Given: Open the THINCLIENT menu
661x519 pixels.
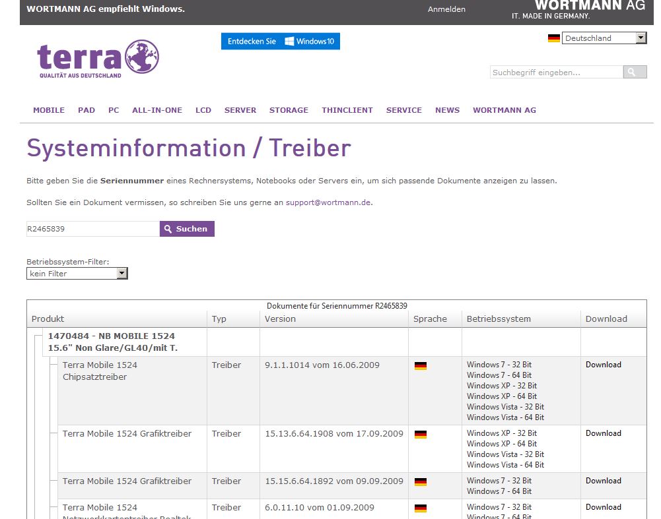Looking at the screenshot, I should point(347,110).
